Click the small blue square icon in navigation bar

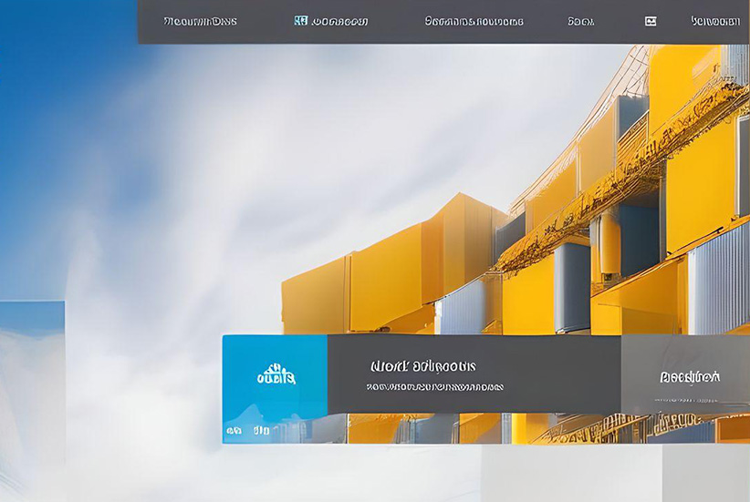(300, 21)
